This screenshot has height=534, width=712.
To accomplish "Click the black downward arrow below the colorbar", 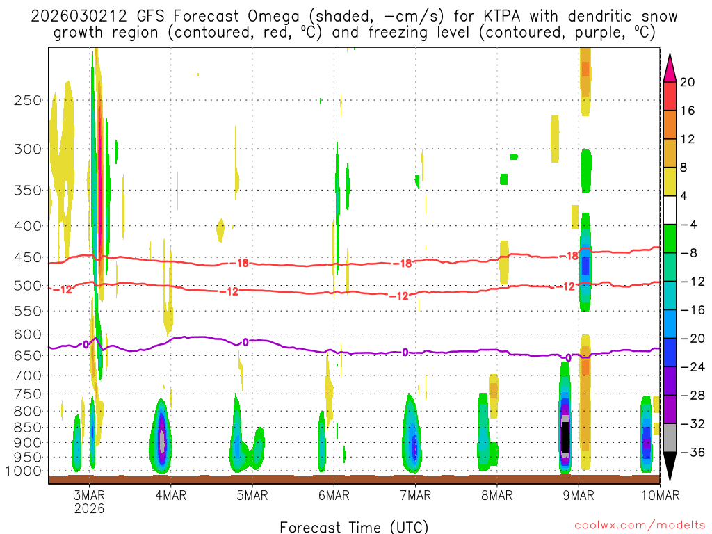I will [670, 467].
